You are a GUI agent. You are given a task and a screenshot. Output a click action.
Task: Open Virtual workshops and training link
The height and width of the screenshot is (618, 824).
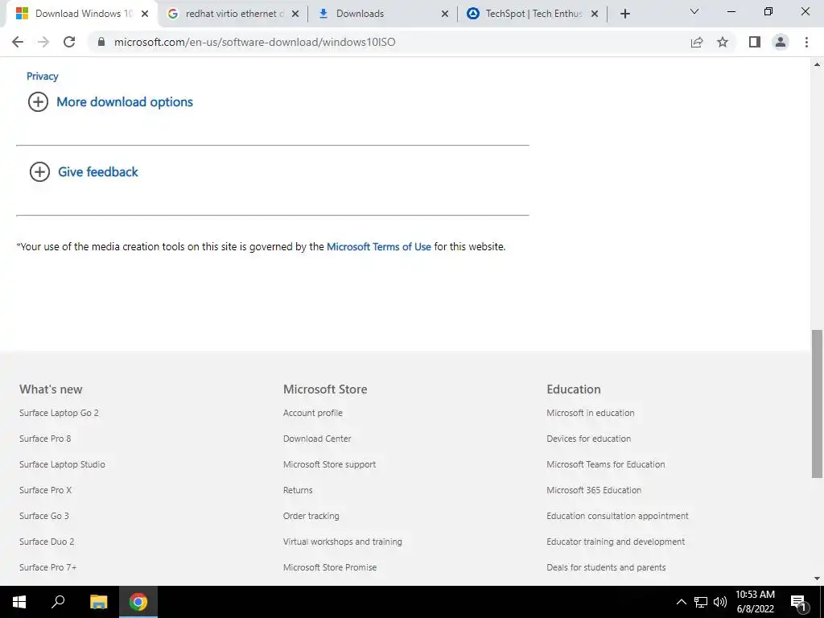pos(343,542)
